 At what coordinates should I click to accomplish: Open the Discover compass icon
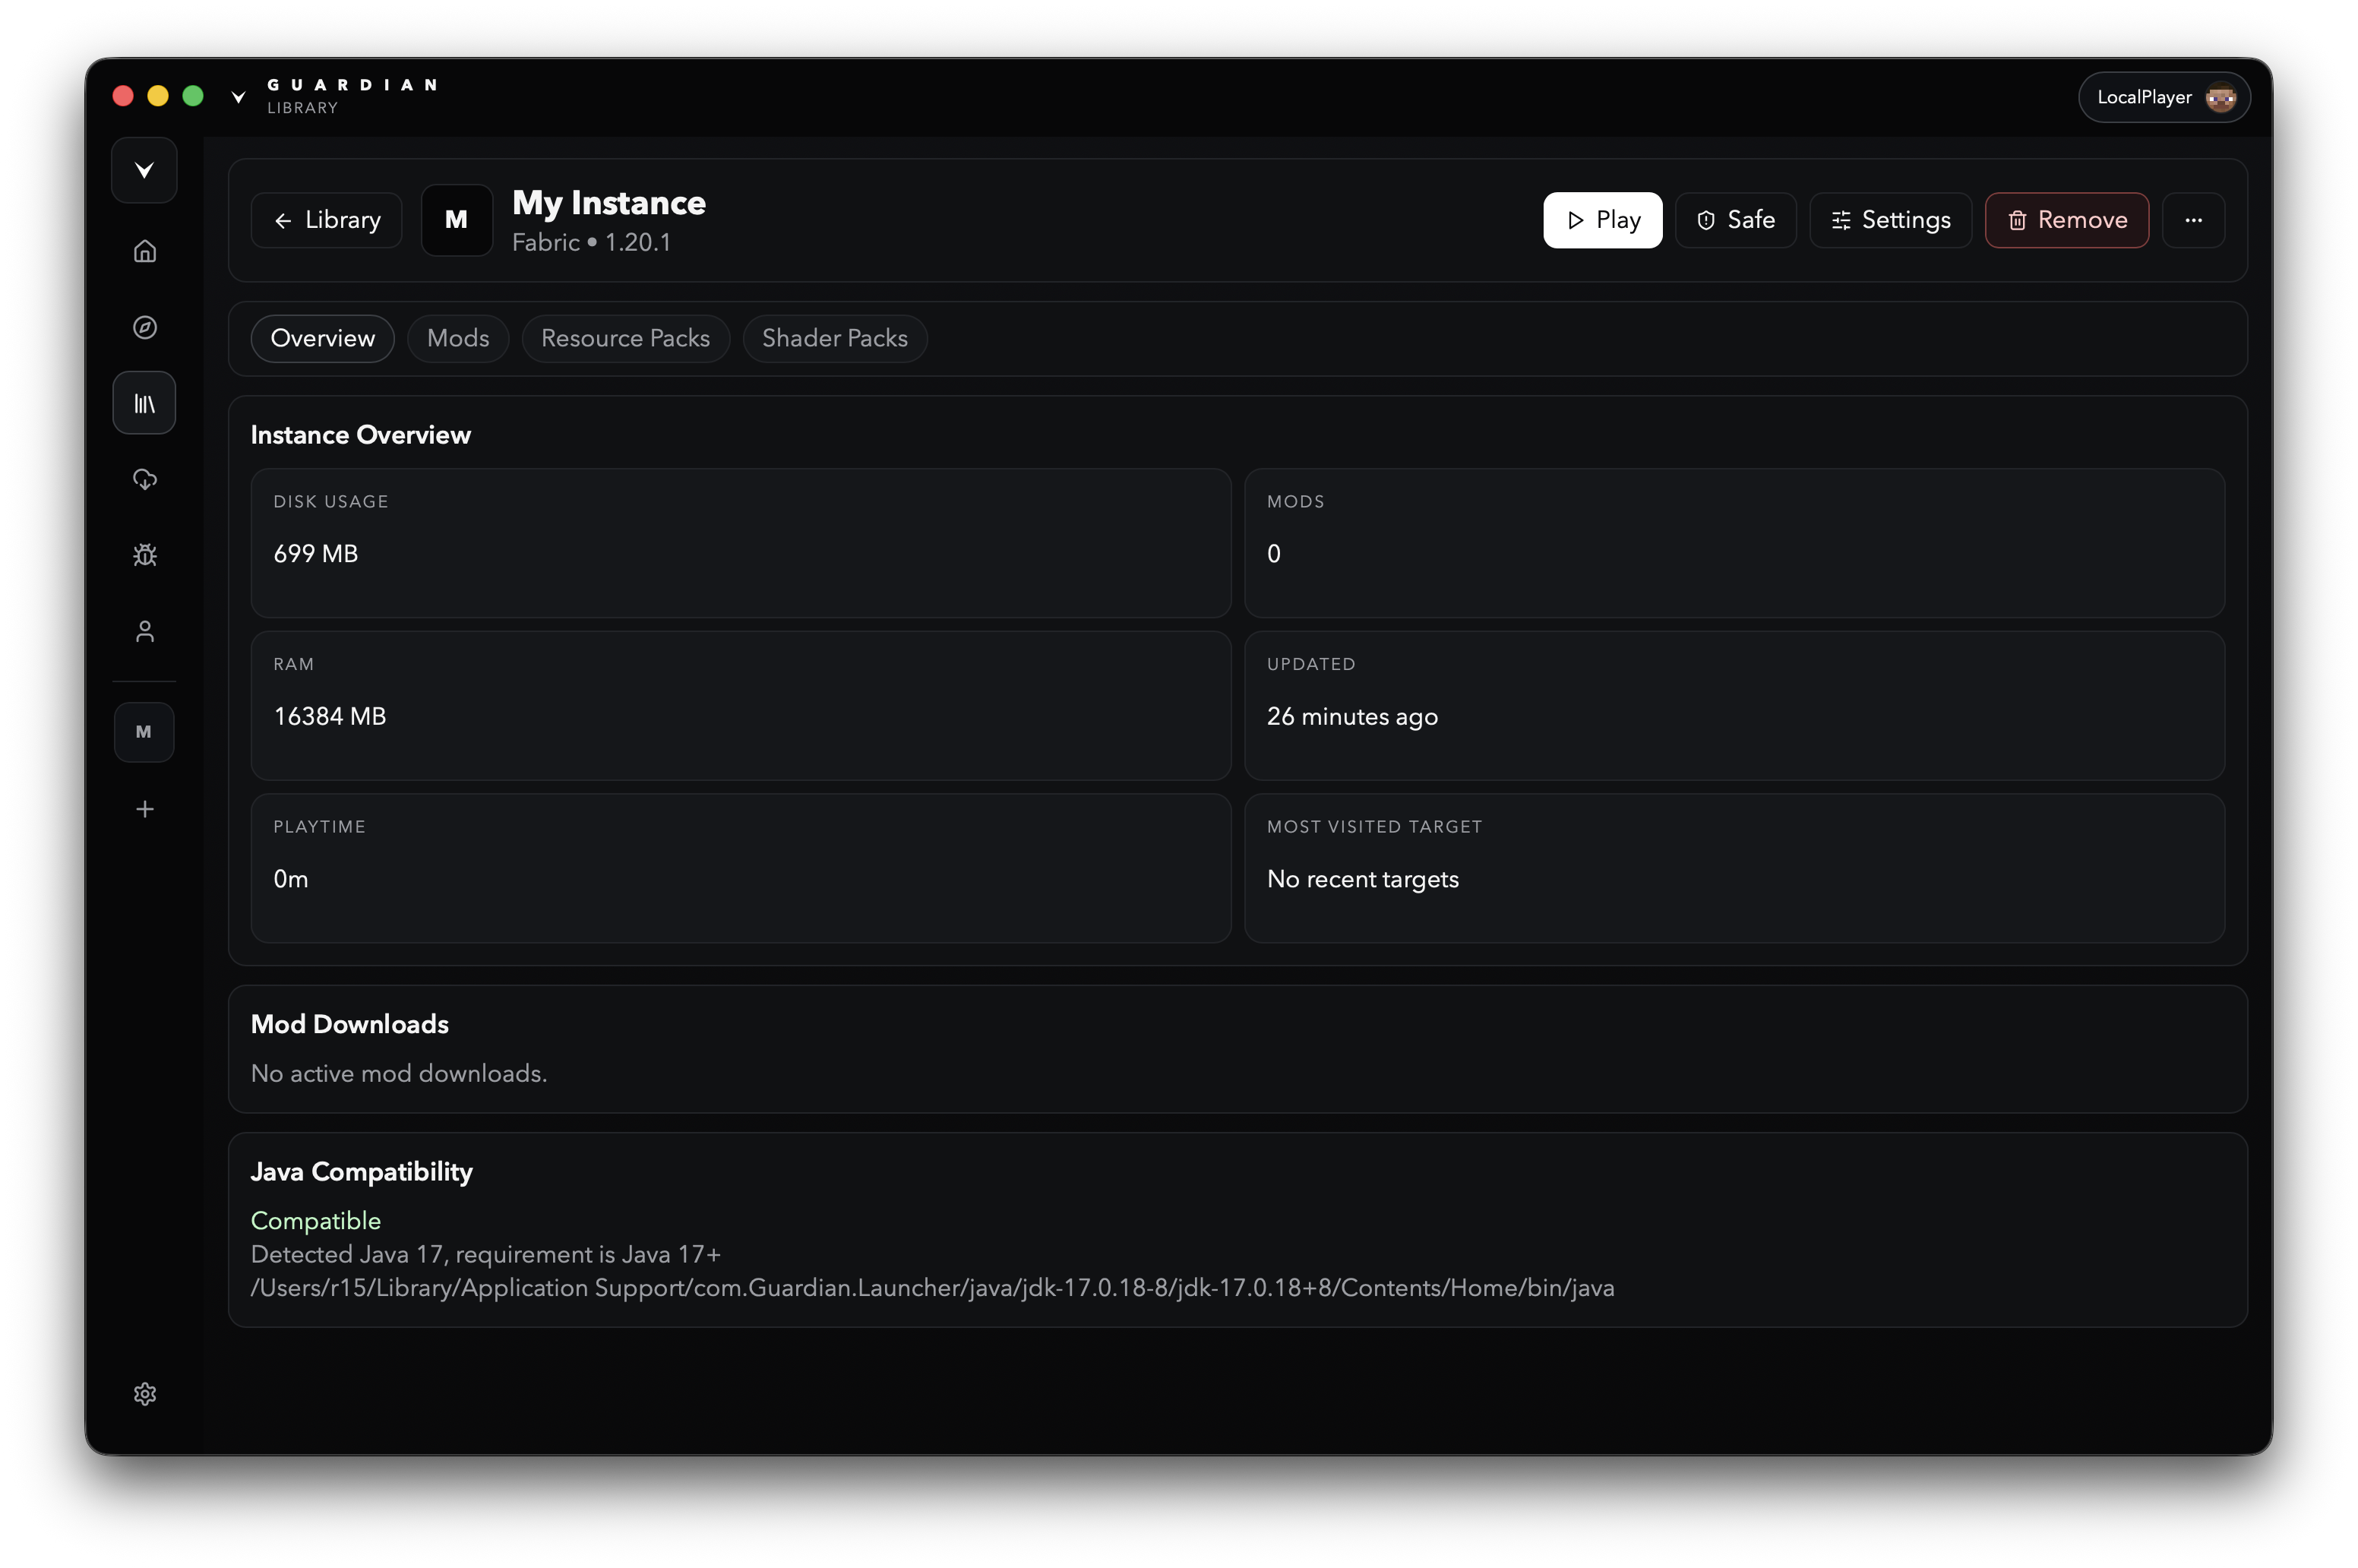click(x=145, y=327)
